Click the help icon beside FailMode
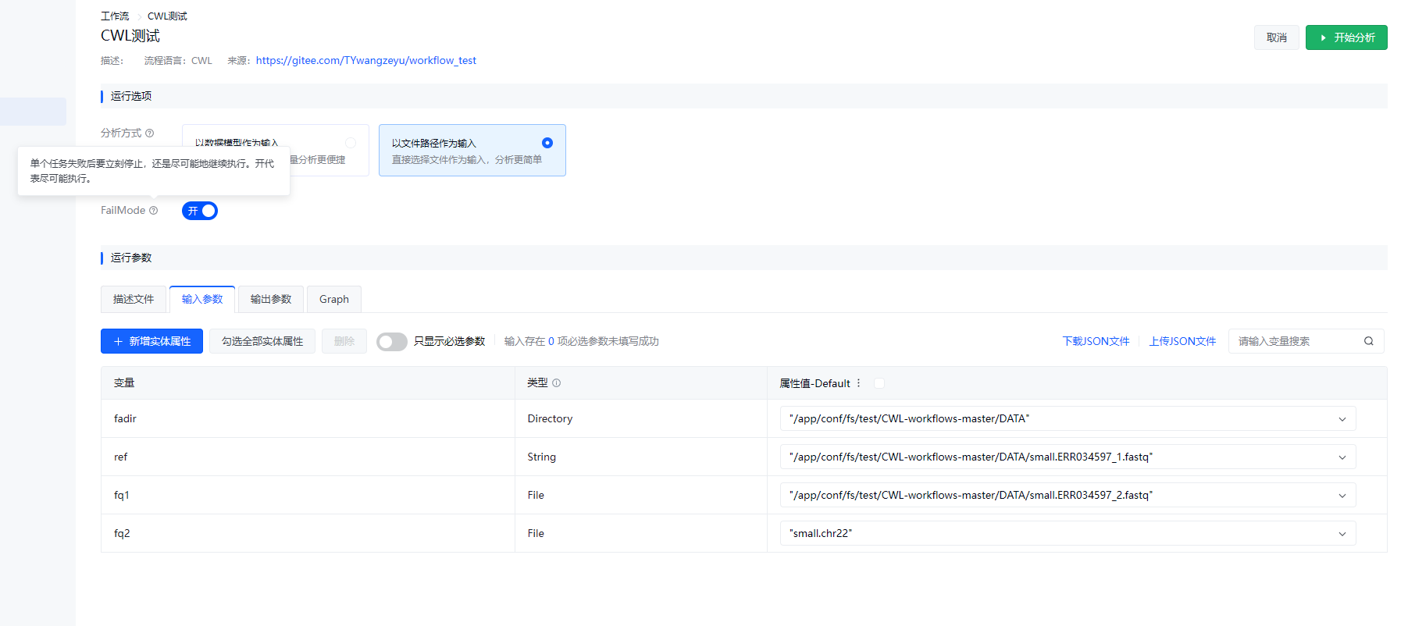This screenshot has width=1408, height=626. tap(154, 211)
